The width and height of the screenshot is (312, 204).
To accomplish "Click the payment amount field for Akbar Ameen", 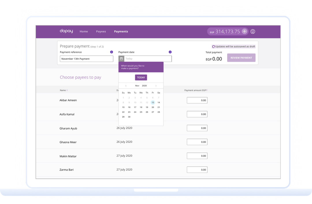I will [197, 100].
